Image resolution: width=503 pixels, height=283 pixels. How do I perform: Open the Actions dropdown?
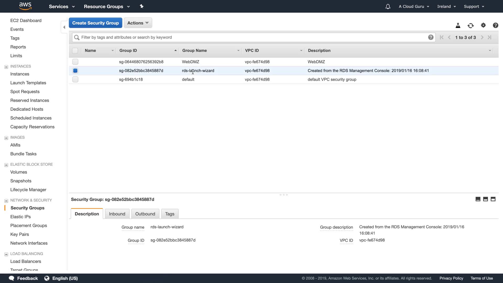[138, 23]
